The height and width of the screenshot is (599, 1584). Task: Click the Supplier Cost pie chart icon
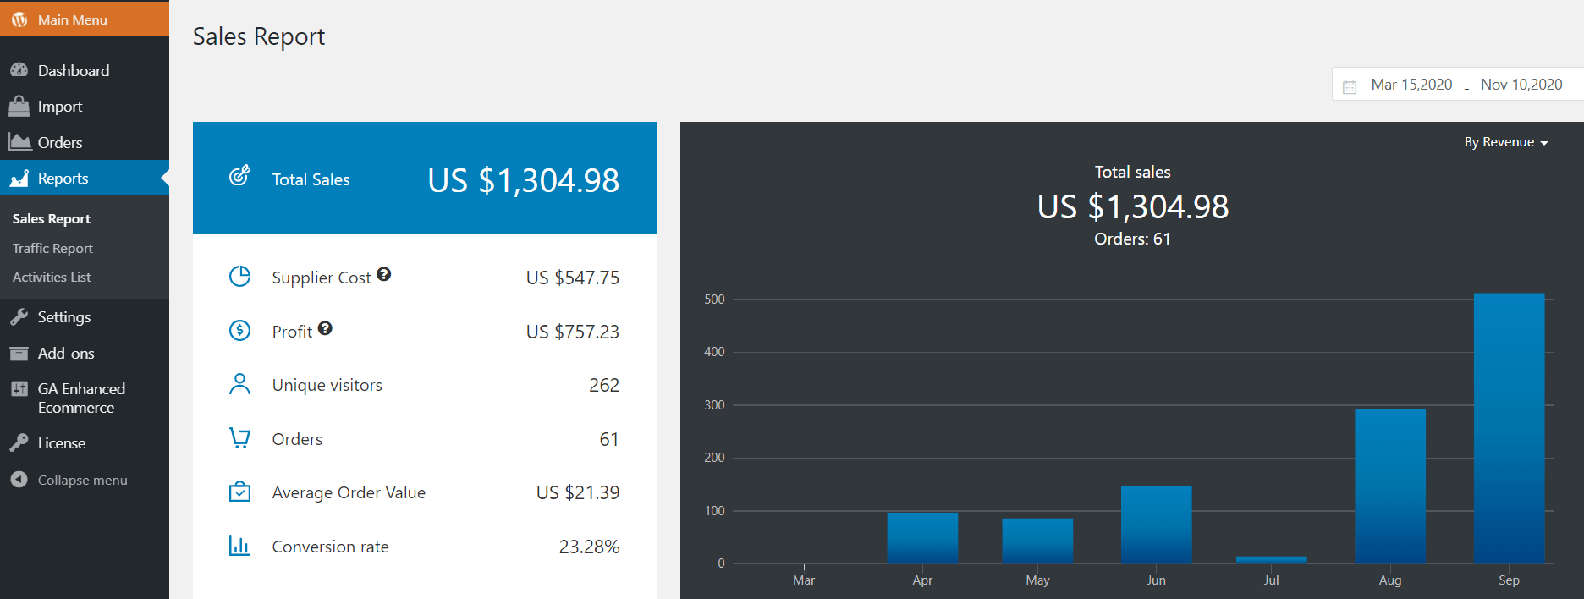240,276
